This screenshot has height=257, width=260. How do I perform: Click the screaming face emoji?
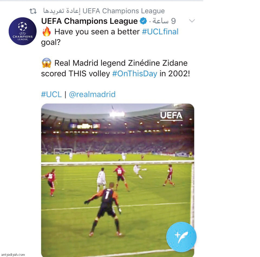coord(46,63)
